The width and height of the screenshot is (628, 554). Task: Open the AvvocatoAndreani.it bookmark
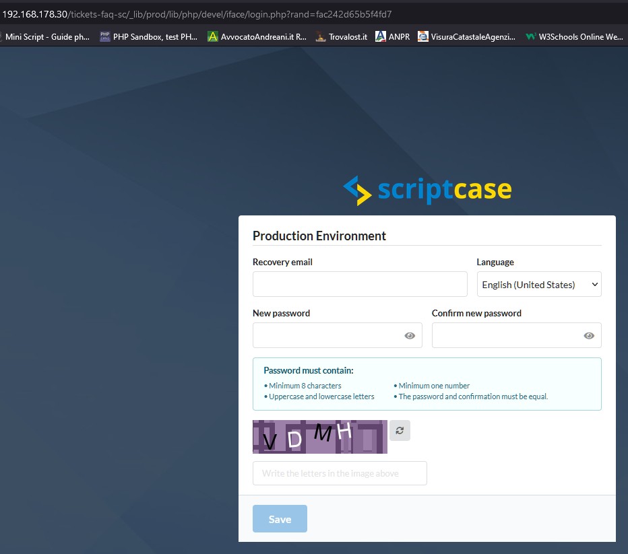point(257,37)
